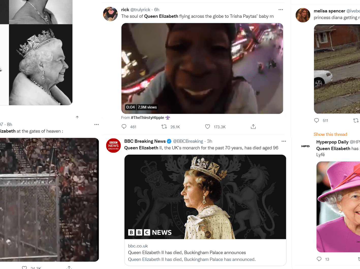The width and height of the screenshot is (360, 269).
Task: Reply to melisa spencer's tweet
Action: pyautogui.click(x=317, y=120)
